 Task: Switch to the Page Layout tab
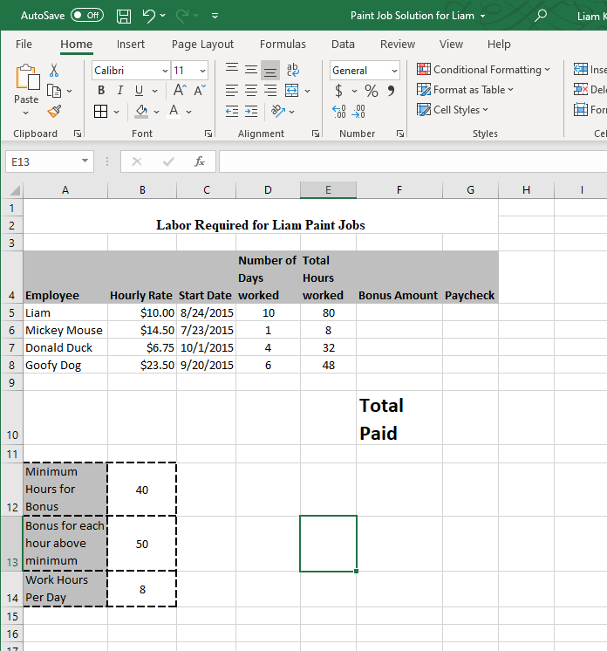click(202, 44)
